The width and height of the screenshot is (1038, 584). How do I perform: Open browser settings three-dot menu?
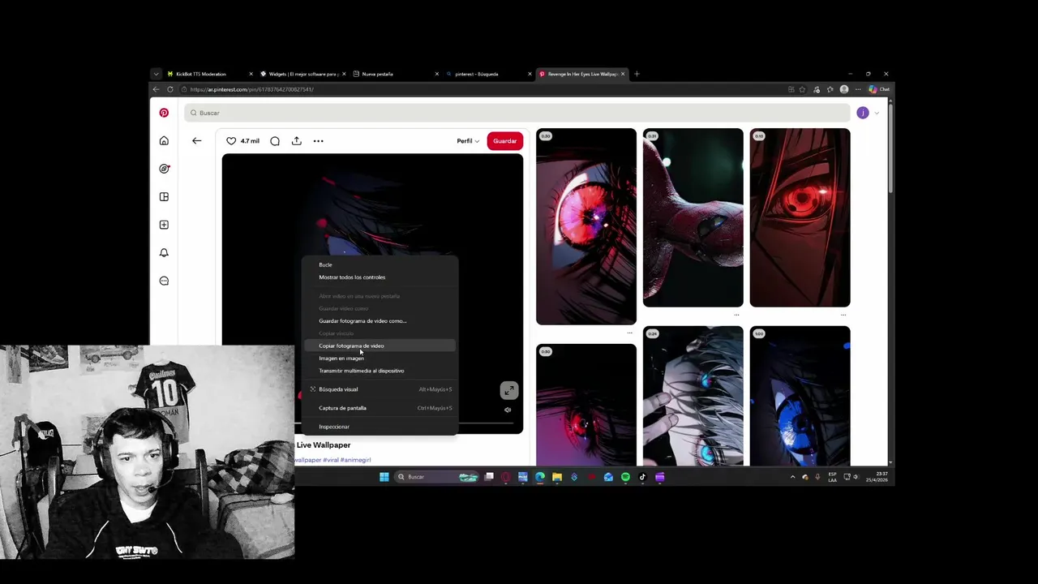point(858,89)
